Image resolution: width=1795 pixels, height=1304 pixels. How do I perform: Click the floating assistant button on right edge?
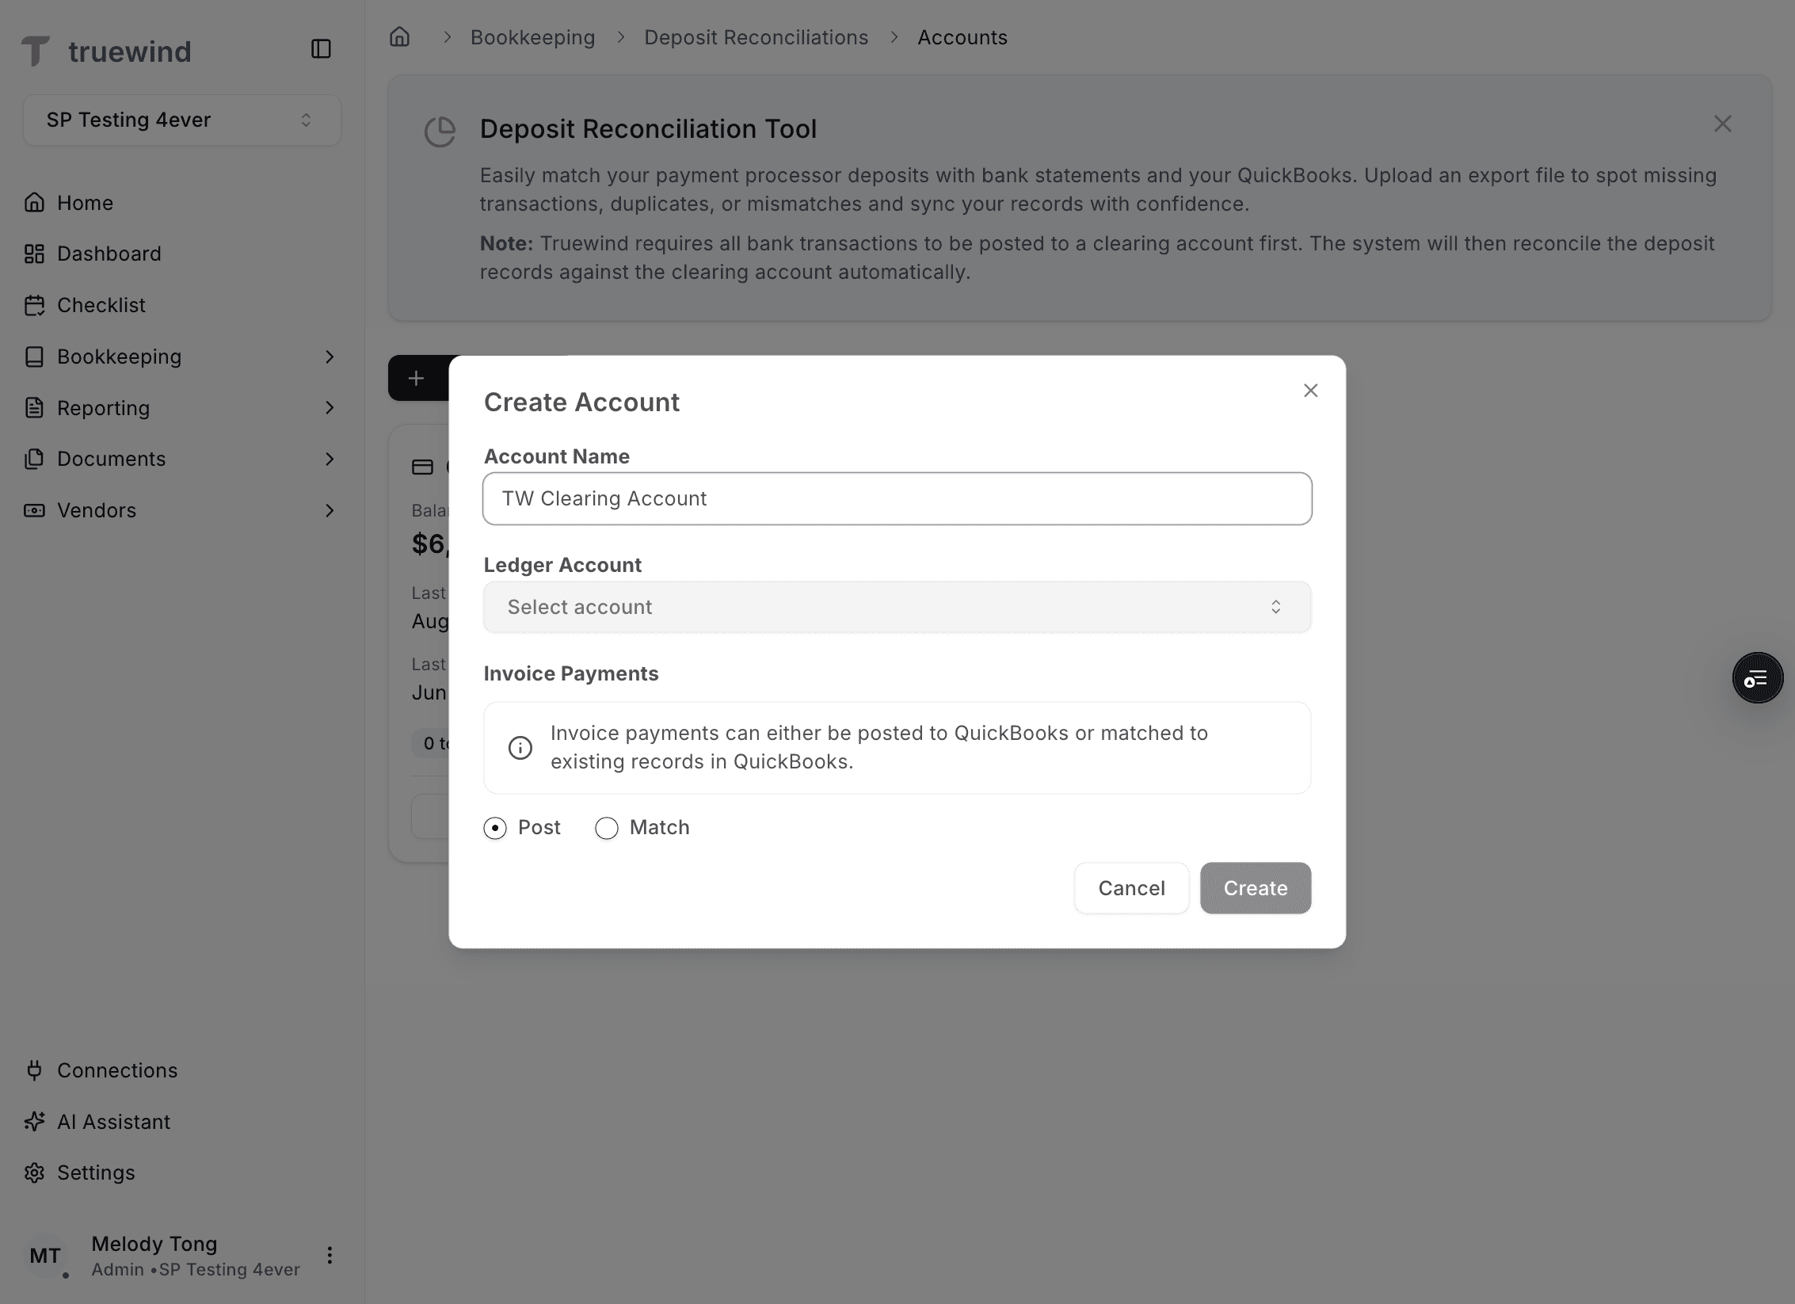coord(1757,677)
